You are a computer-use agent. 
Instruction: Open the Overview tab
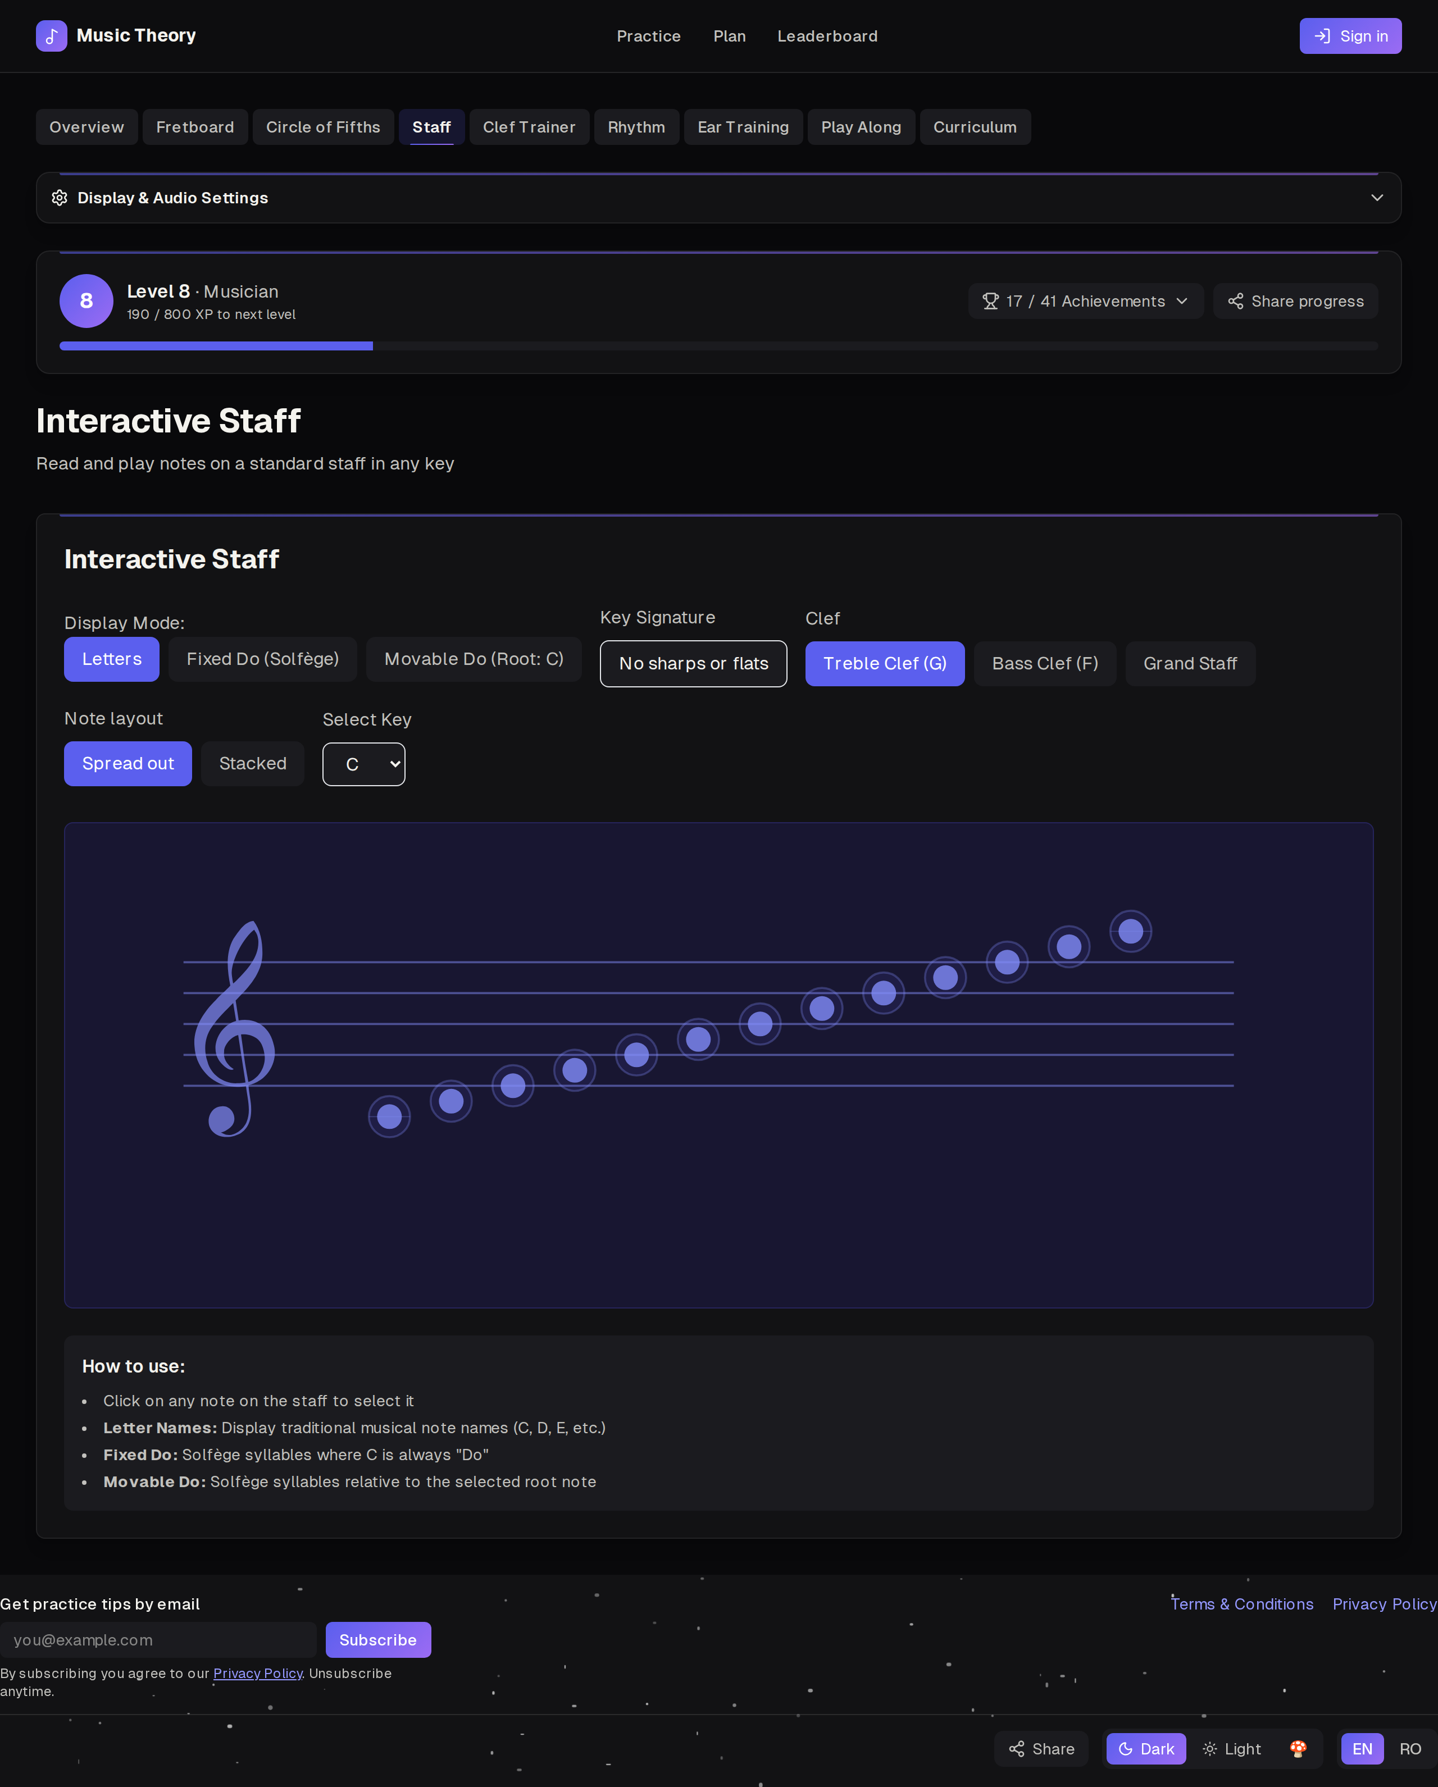tap(86, 127)
